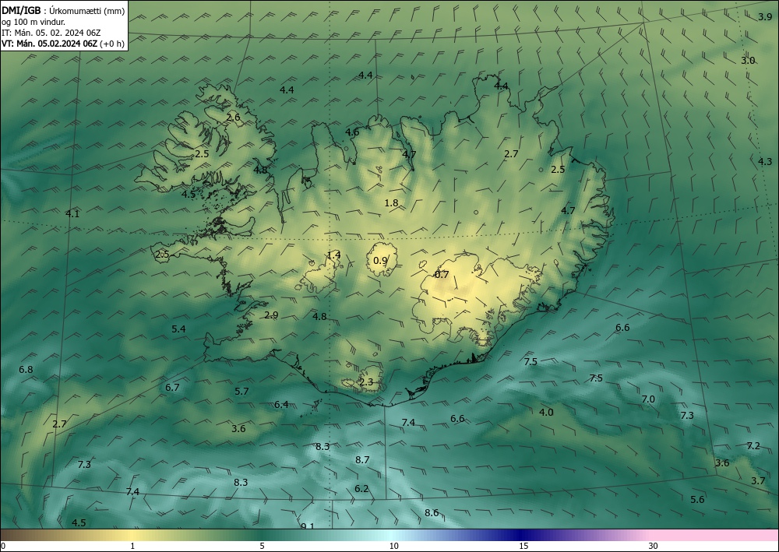The height and width of the screenshot is (552, 779).
Task: Click the 6.2 value near the bottom meridian
Action: click(x=361, y=488)
